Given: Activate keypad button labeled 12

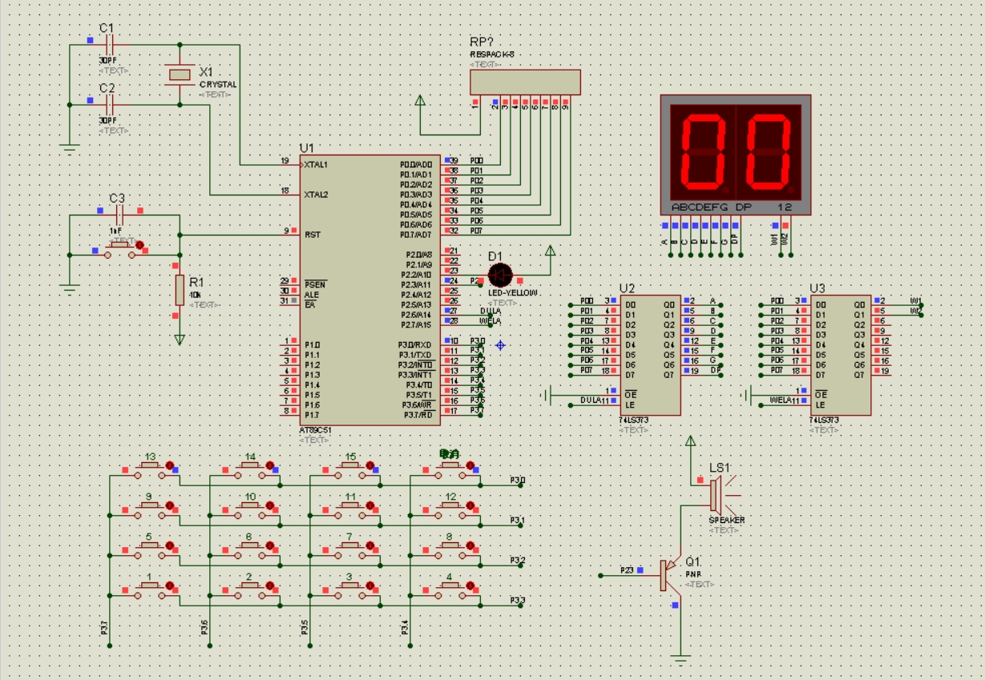Looking at the screenshot, I should (x=450, y=510).
